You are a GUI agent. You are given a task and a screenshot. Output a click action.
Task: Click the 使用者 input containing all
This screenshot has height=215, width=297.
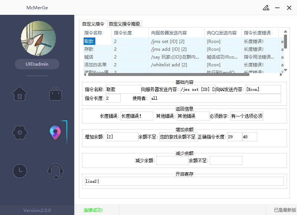[x=216, y=98]
